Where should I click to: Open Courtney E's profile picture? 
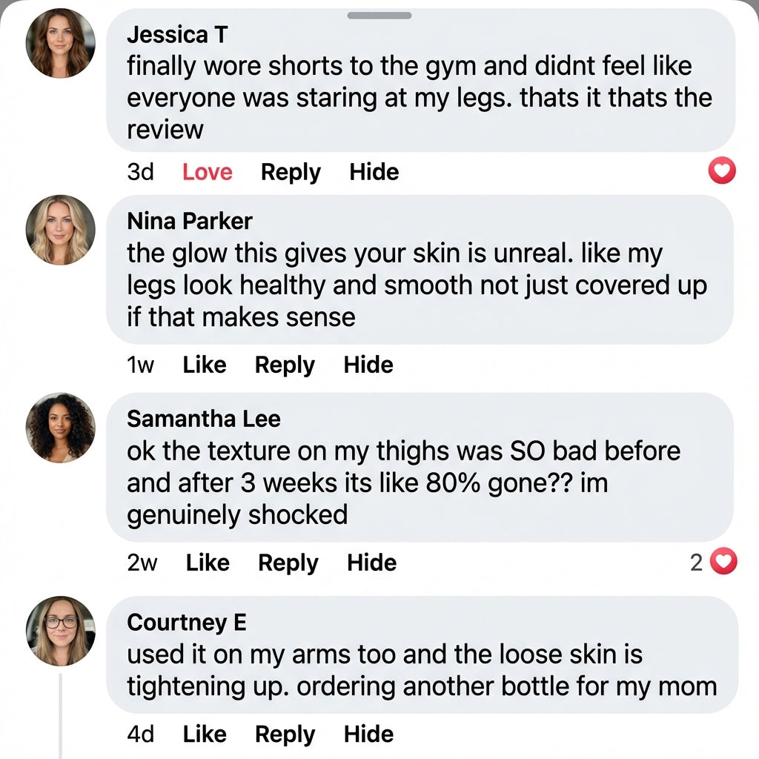pyautogui.click(x=60, y=631)
